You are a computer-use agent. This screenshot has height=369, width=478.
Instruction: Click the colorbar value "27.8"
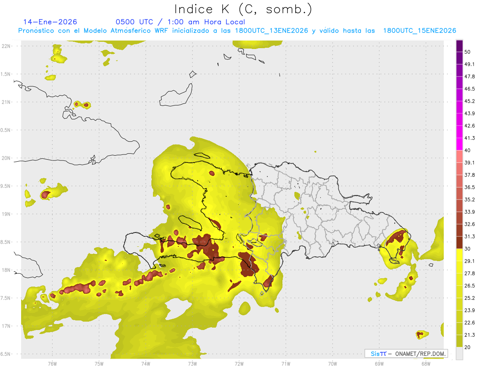[470, 273]
